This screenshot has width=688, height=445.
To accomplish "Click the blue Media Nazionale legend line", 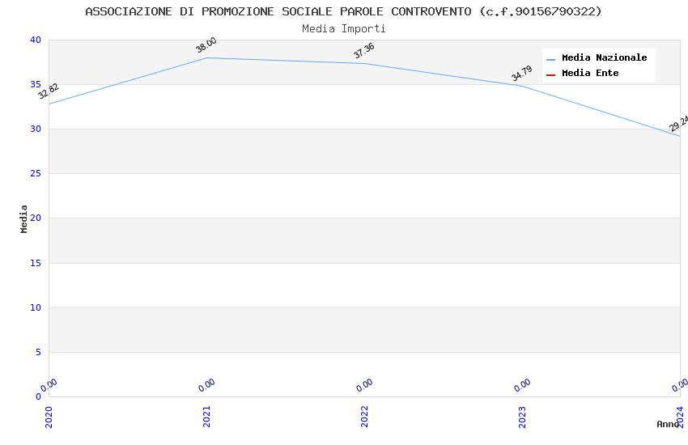I will point(551,59).
